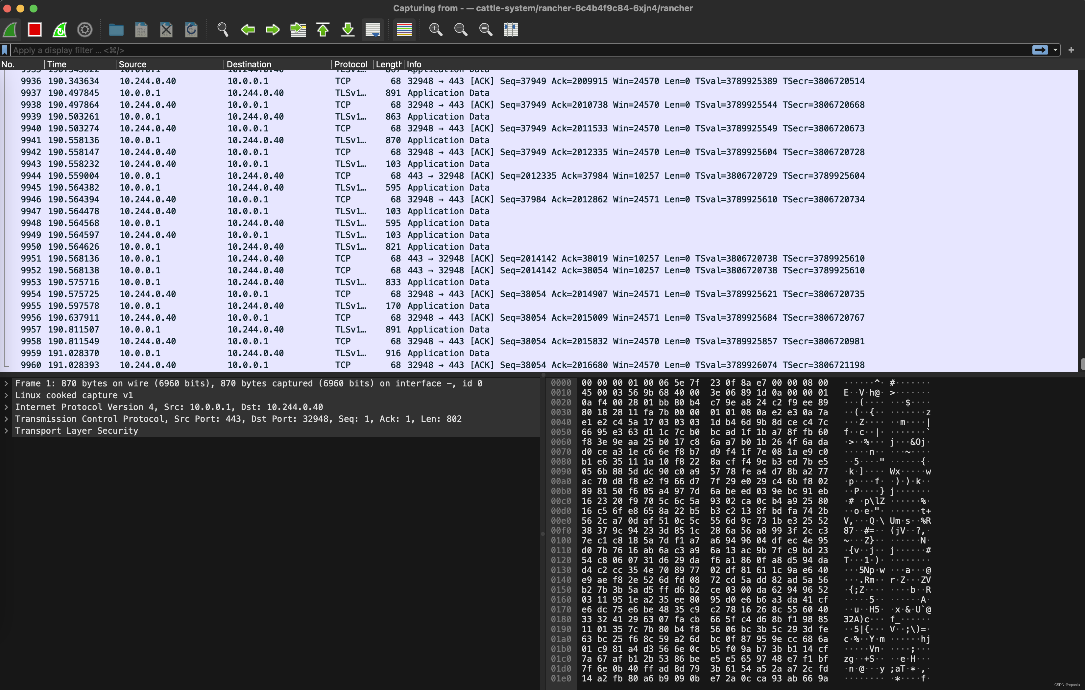Select packet 9937 with length 891
Screen dimensions: 1085x690
539,93
